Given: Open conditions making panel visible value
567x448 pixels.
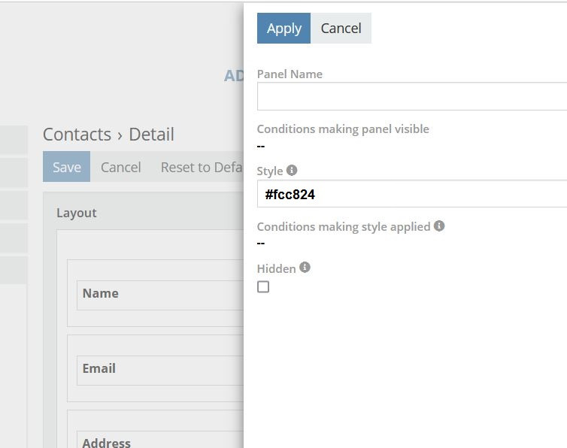Looking at the screenshot, I should pyautogui.click(x=261, y=145).
